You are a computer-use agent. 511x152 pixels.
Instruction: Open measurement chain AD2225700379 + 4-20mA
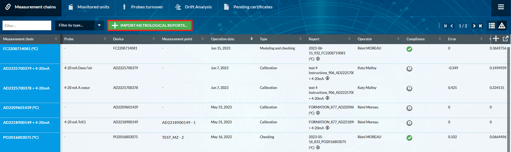click(26, 68)
